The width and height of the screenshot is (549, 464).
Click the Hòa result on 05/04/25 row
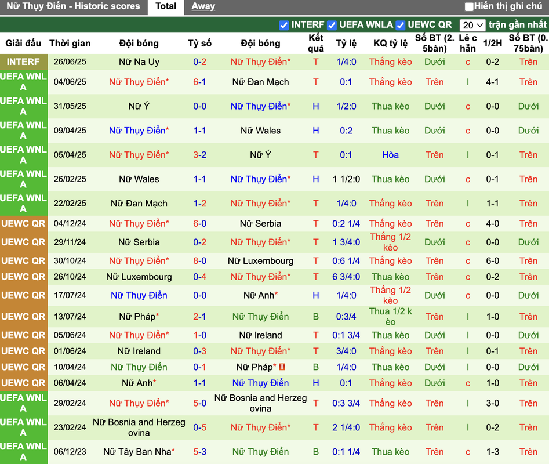[390, 155]
